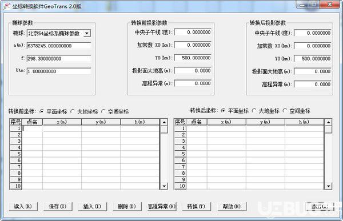Click 序号 corner header in left table
The image size is (343, 221).
(x=16, y=122)
